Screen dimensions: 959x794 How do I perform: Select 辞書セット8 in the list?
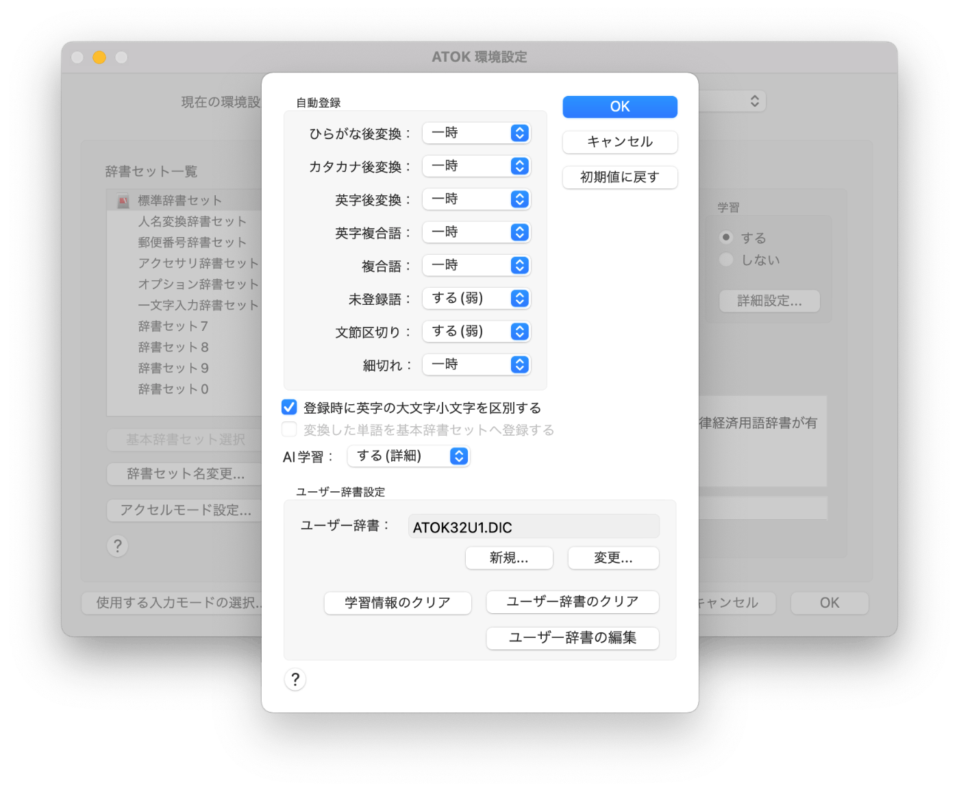(184, 347)
